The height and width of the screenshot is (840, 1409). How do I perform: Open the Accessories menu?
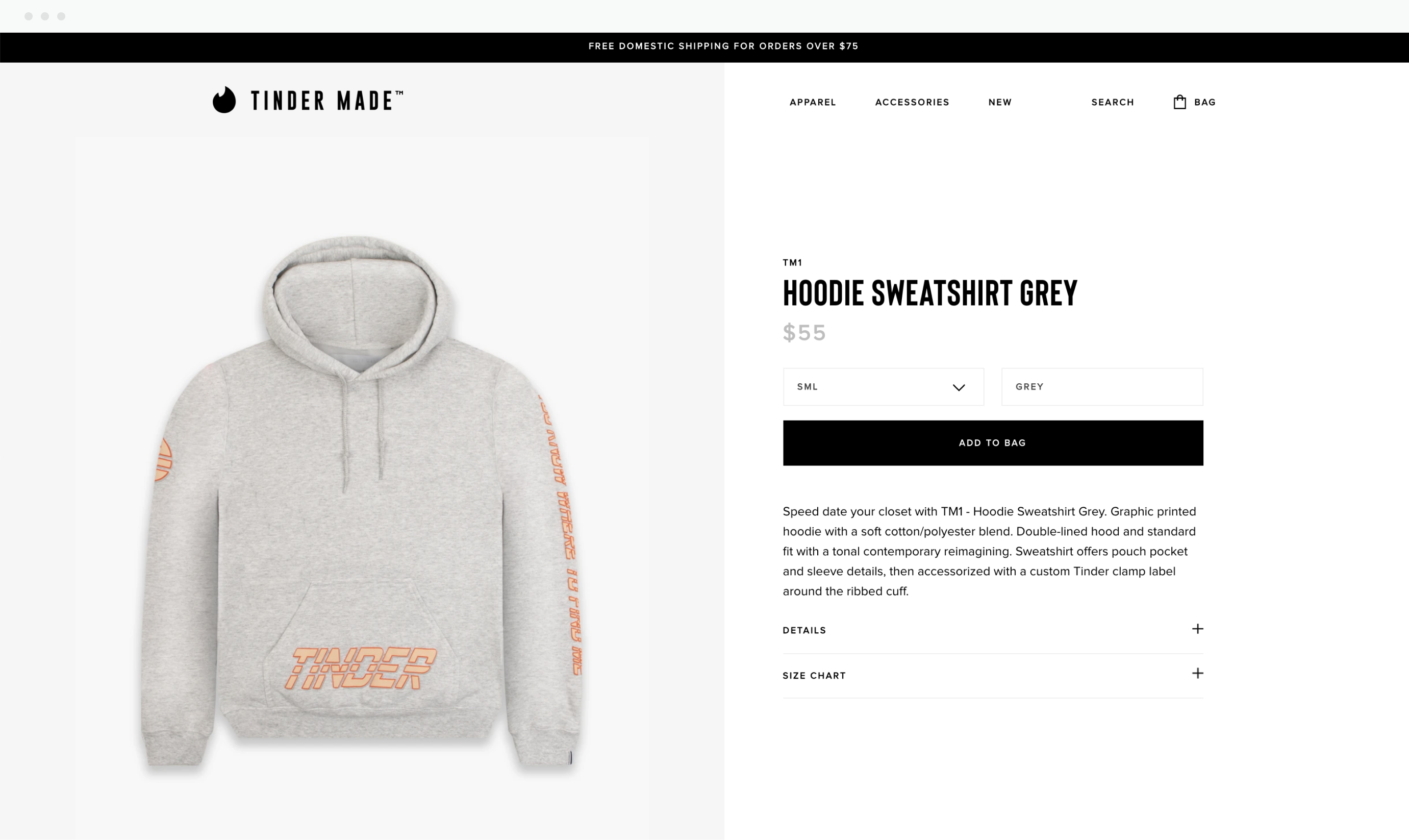(912, 103)
